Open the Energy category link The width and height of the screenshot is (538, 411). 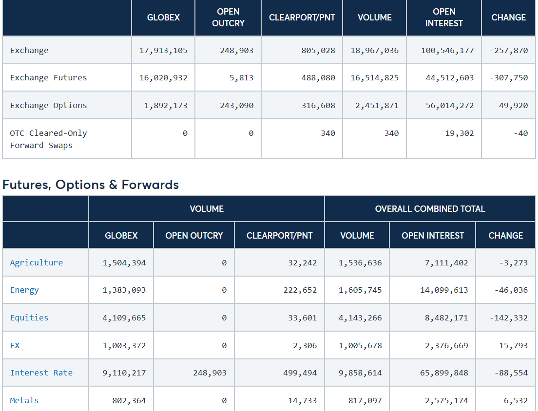(x=24, y=290)
